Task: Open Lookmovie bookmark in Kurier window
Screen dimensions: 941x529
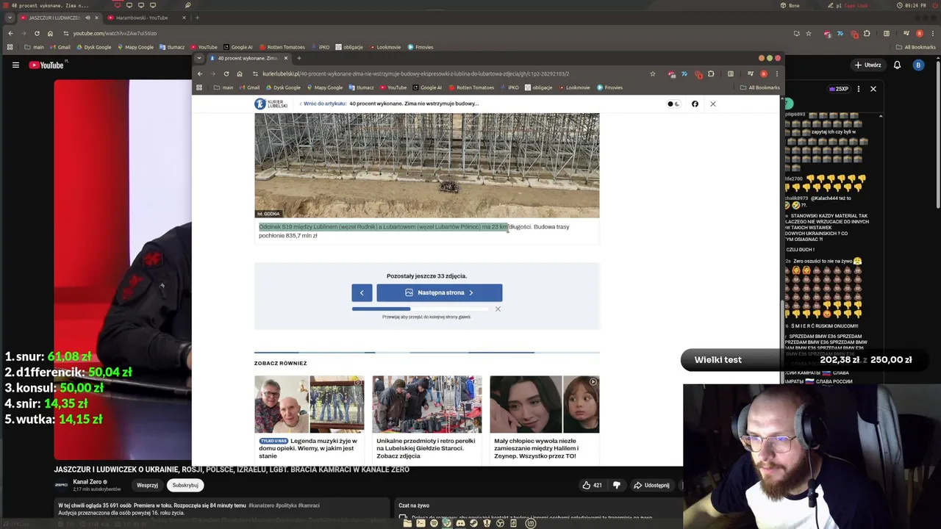Action: point(573,87)
